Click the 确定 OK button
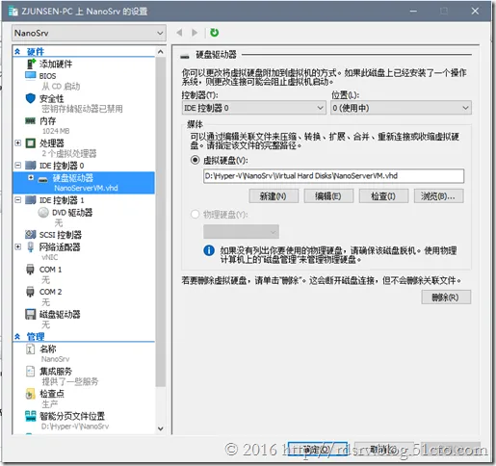496x466 pixels. (x=317, y=449)
